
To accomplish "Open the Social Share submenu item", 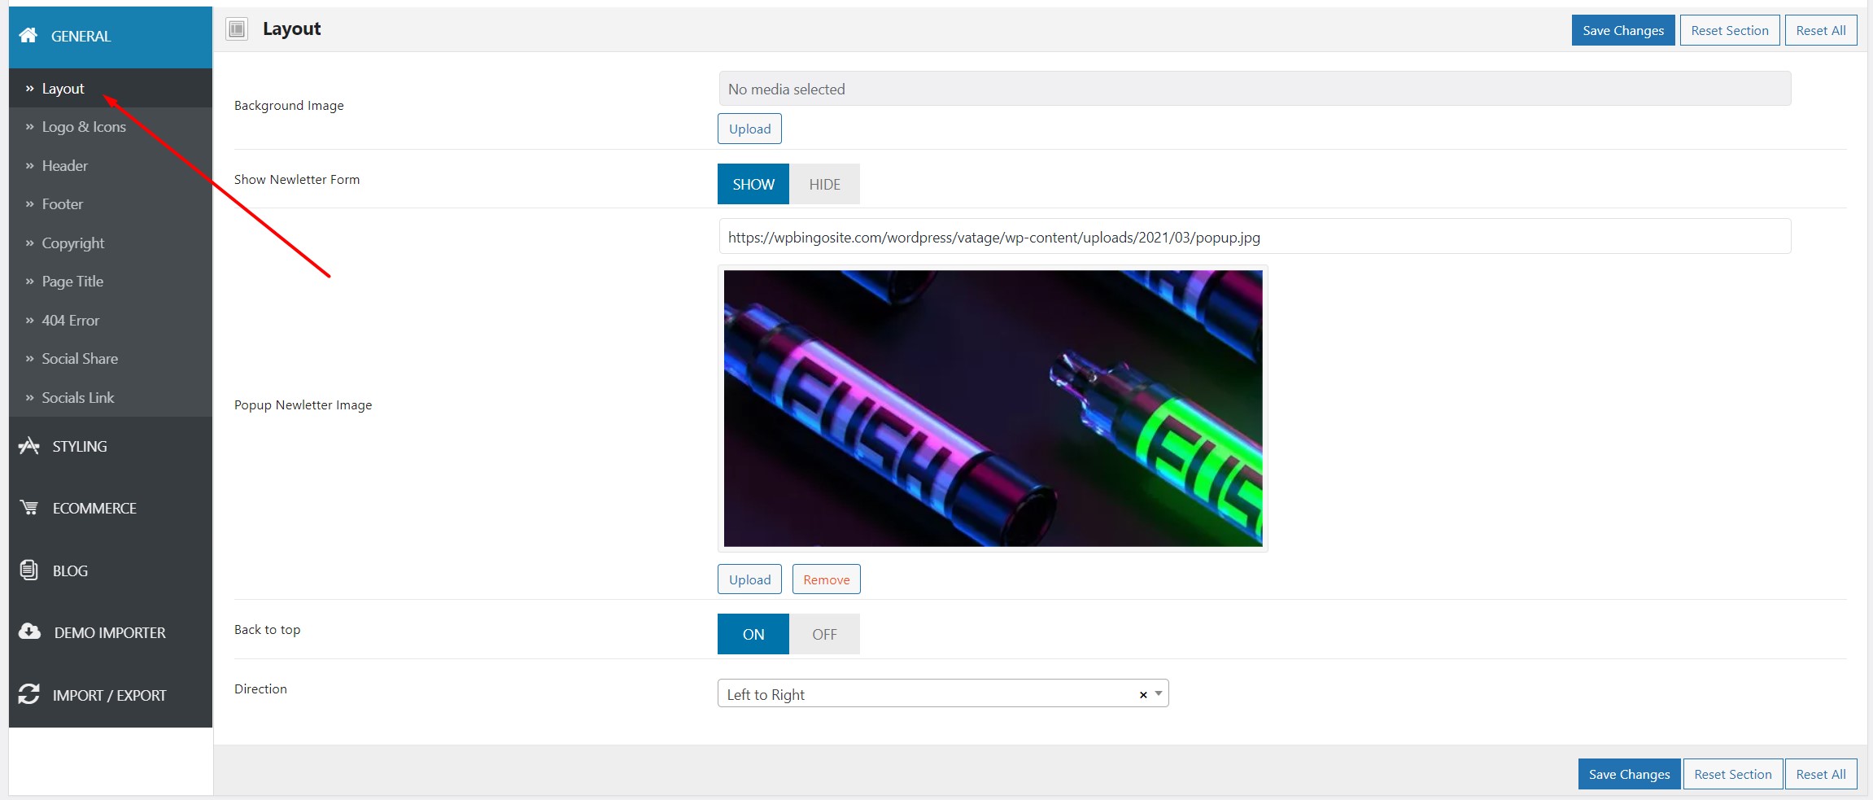I will coord(111,359).
